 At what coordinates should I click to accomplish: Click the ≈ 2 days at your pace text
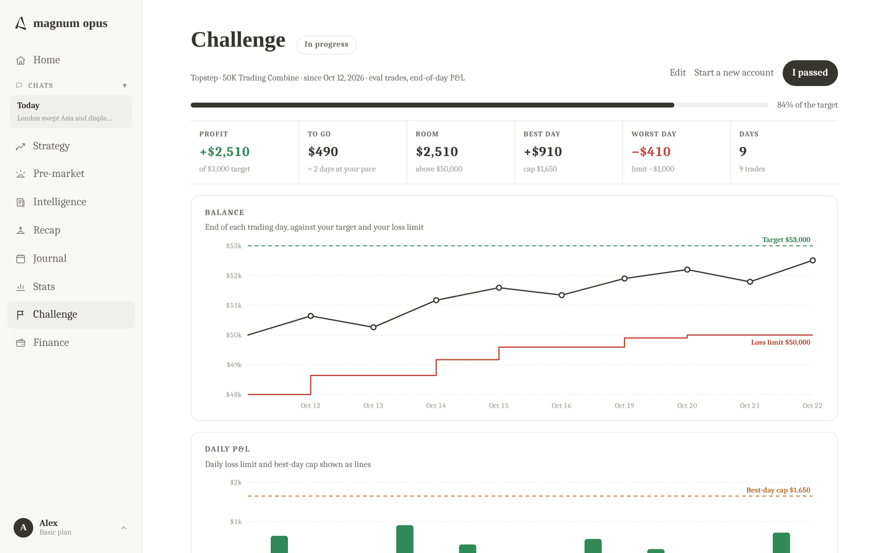[341, 169]
